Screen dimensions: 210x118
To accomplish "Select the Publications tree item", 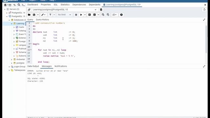I will point(22,49).
